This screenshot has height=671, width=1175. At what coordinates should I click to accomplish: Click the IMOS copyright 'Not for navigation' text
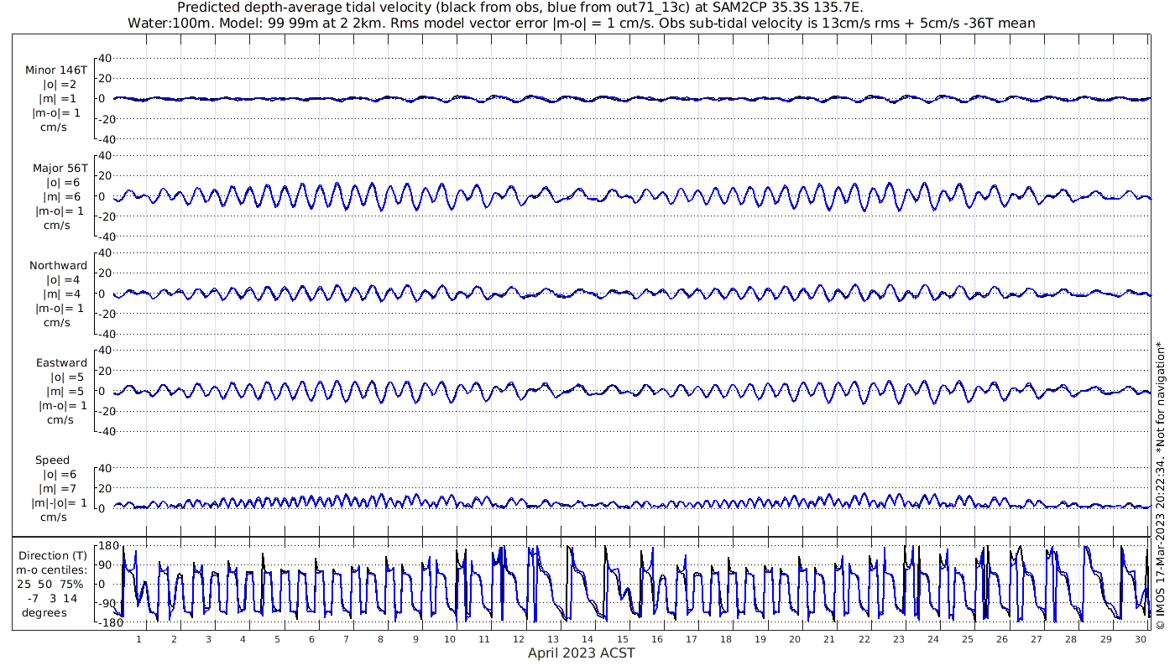[x=1161, y=485]
